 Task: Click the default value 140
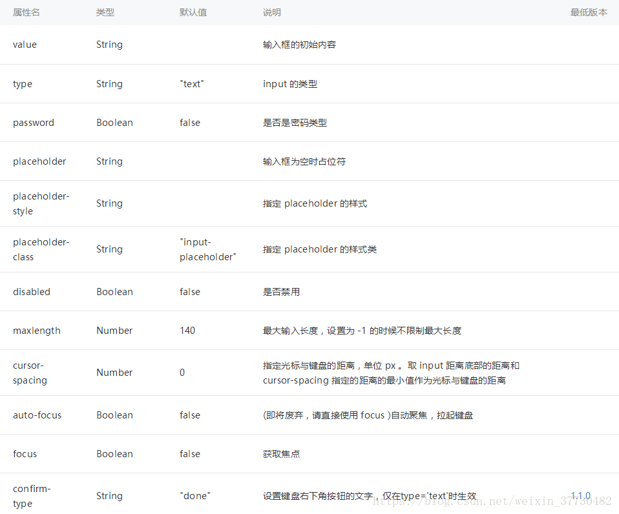[x=187, y=331]
